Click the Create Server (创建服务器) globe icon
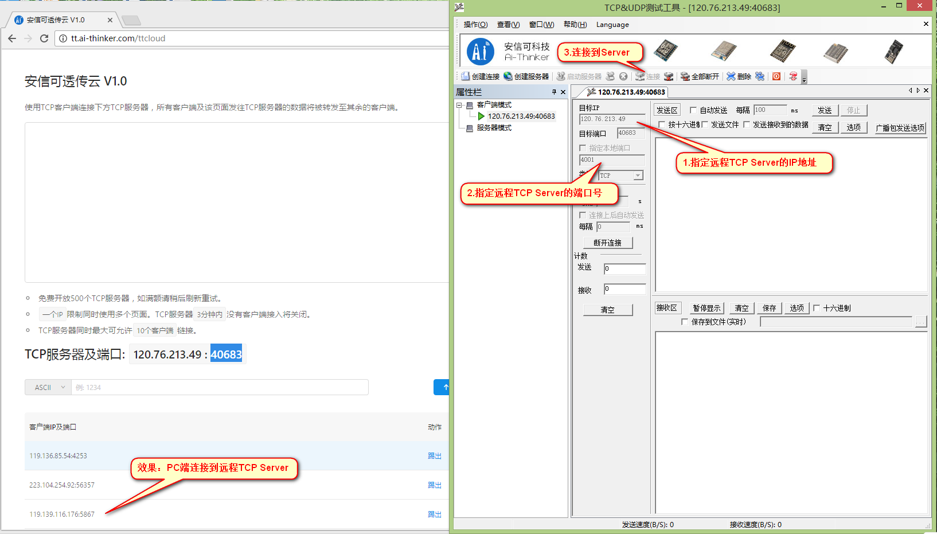Image resolution: width=937 pixels, height=534 pixels. [508, 76]
